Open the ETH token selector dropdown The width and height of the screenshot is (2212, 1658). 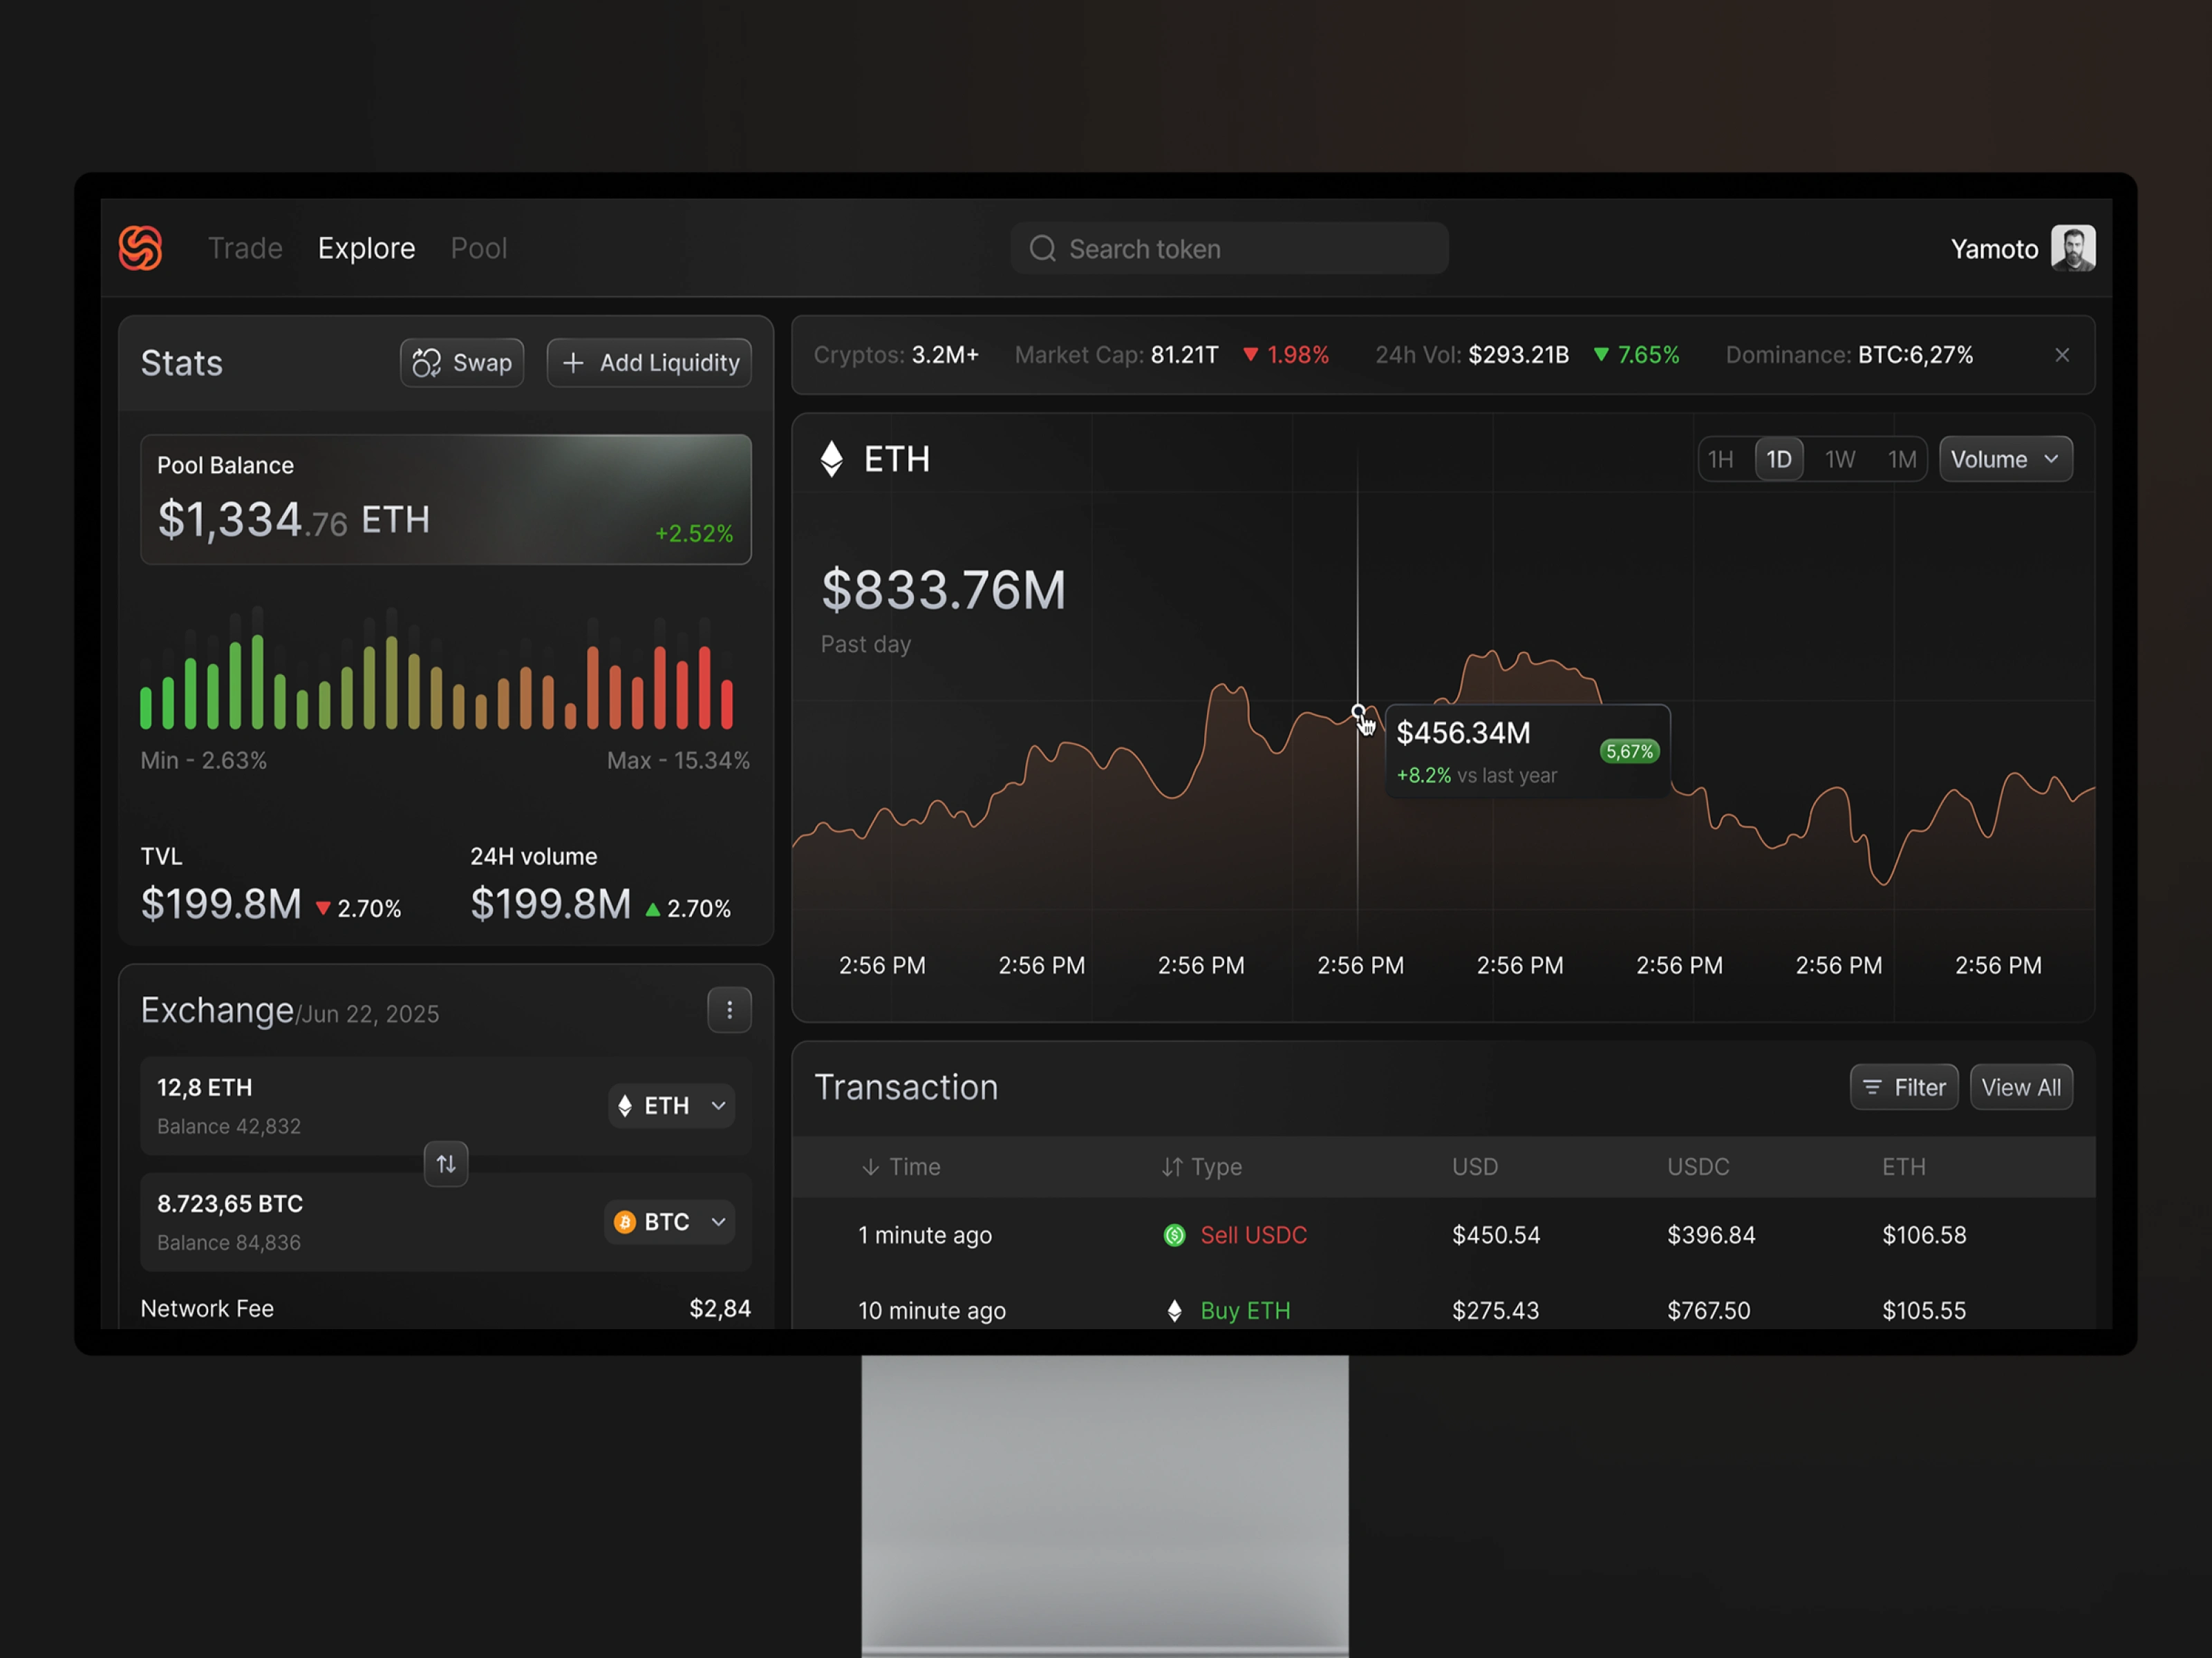671,1106
